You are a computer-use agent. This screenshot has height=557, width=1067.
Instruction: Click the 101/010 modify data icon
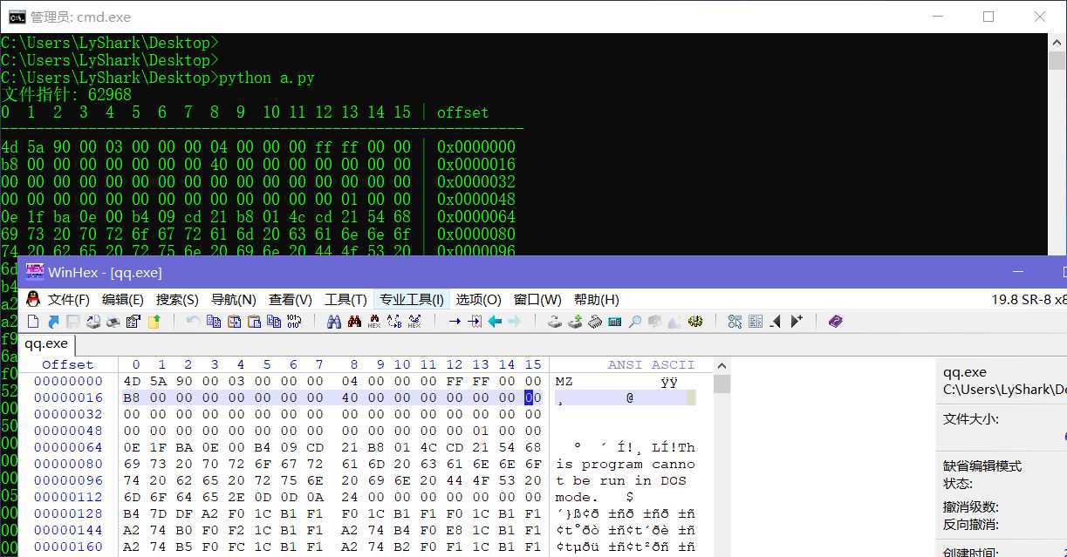[x=294, y=322]
